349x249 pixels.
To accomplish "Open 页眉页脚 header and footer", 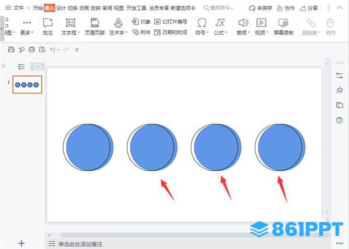I will click(95, 27).
